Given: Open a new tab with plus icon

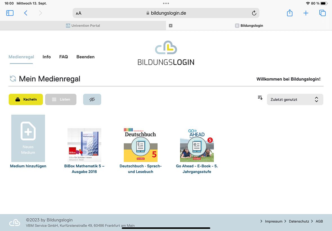Looking at the screenshot, I should point(306,13).
